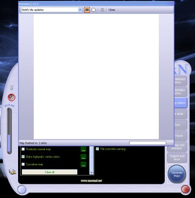Enable the Radiosity normal map checkbox
This screenshot has width=195, height=198.
point(23,149)
